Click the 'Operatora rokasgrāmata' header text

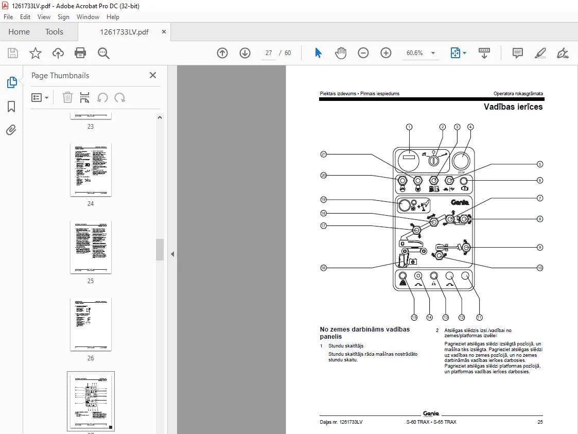tap(518, 94)
